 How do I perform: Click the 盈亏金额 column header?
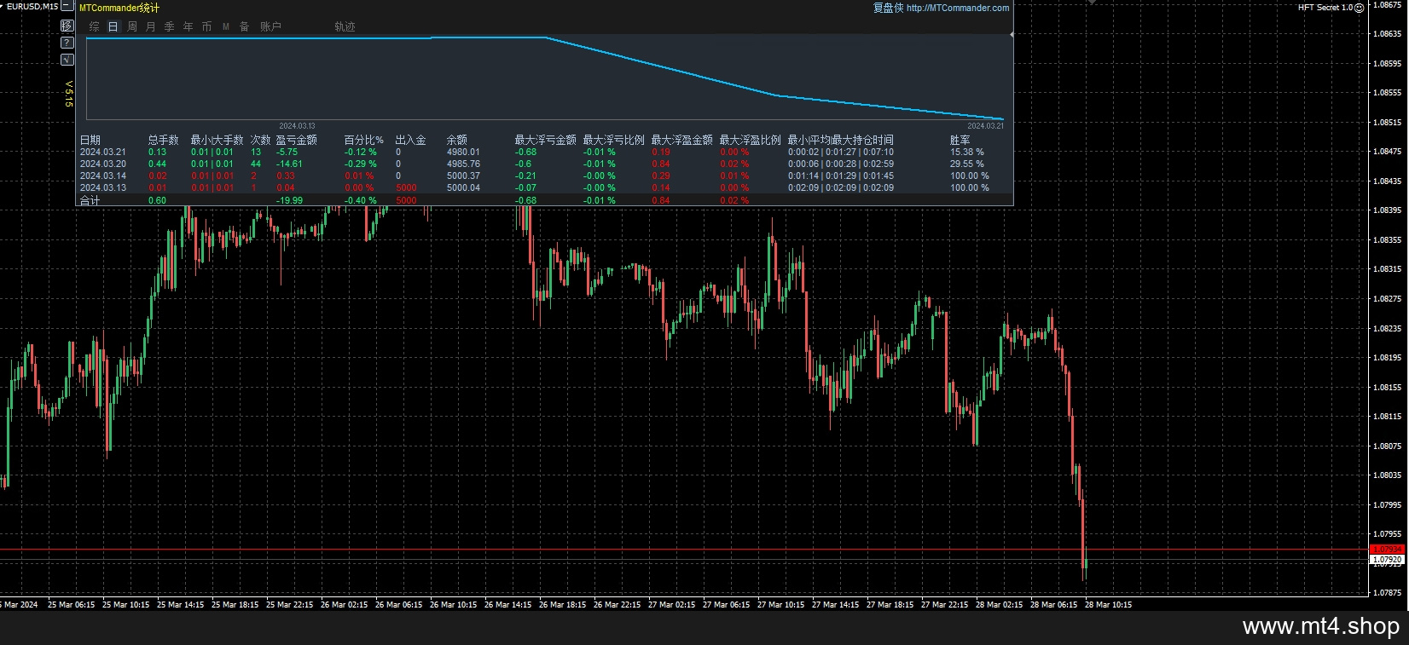(x=296, y=140)
